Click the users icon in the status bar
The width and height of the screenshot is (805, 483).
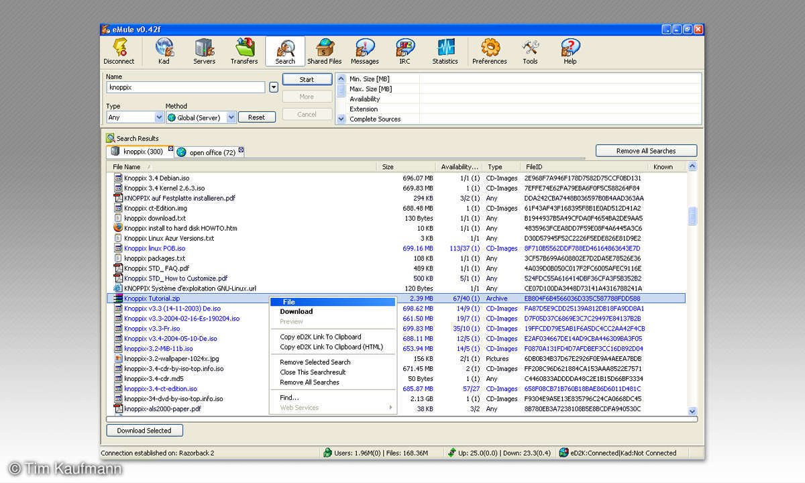pos(327,453)
